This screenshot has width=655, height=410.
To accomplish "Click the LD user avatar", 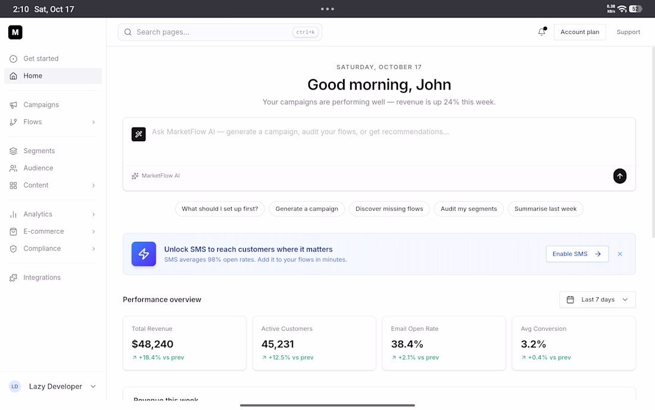I will click(x=15, y=387).
